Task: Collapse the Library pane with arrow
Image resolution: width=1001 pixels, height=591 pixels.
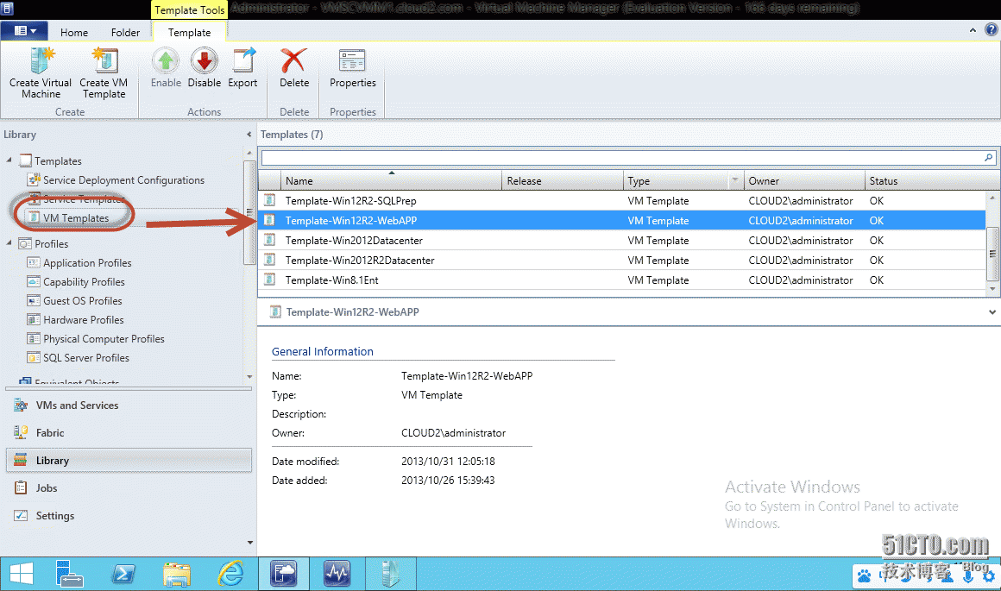Action: point(249,135)
